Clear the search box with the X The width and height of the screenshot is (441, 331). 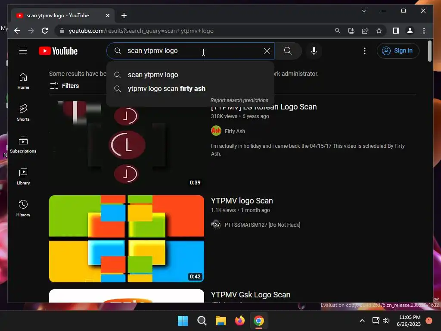click(267, 51)
